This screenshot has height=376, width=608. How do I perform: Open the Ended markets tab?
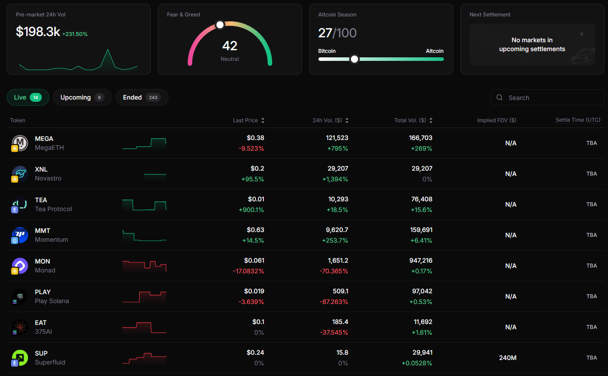pyautogui.click(x=141, y=97)
